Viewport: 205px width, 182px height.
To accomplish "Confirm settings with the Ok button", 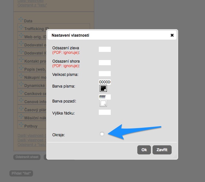I will coord(144,150).
